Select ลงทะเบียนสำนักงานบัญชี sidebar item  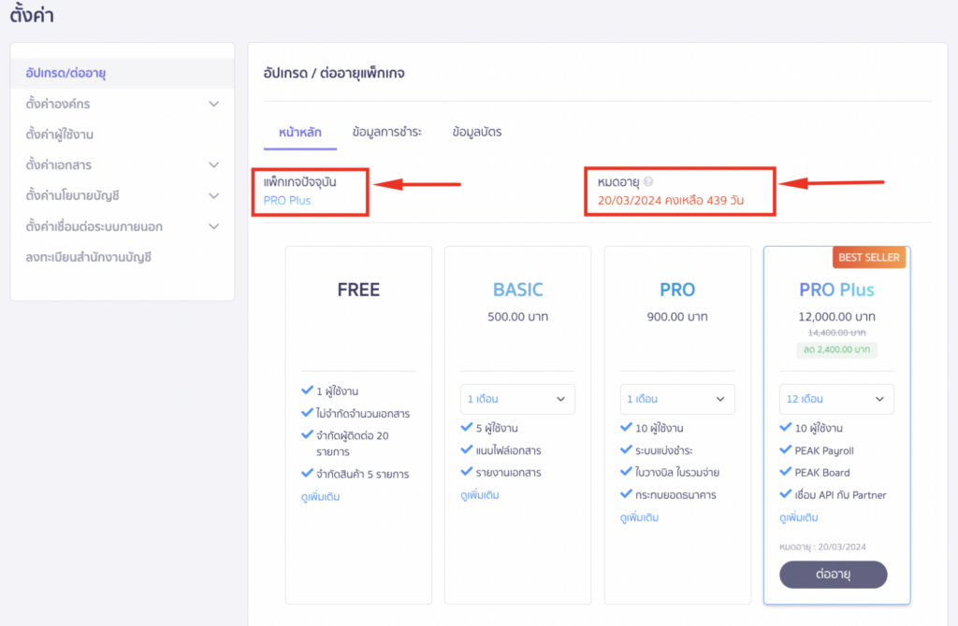89,257
